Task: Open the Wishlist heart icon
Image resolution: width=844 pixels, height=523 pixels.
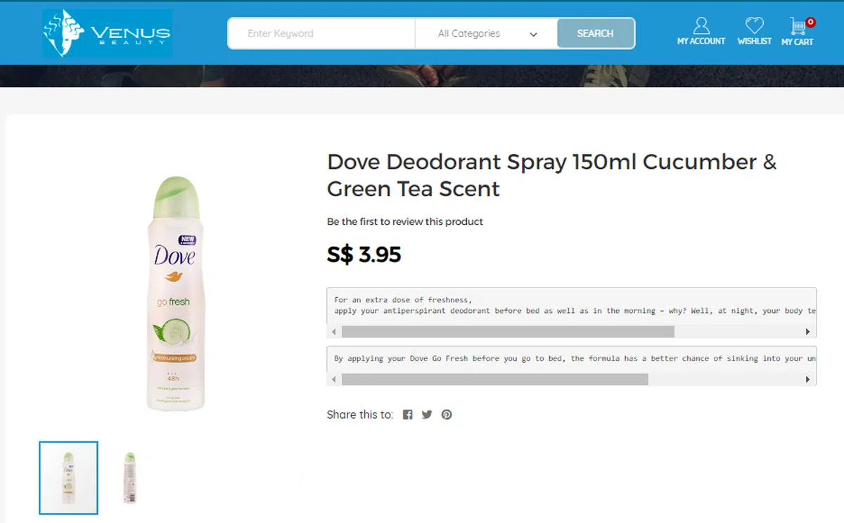Action: (754, 27)
